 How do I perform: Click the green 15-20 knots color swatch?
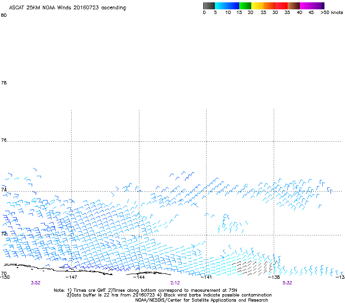(245, 6)
